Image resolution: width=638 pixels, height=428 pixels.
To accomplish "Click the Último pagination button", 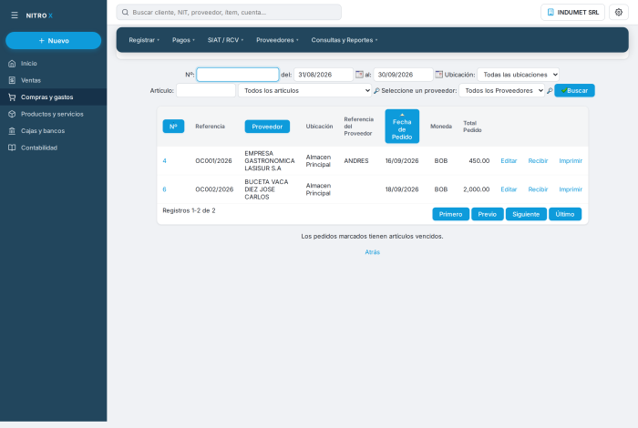I will point(565,214).
